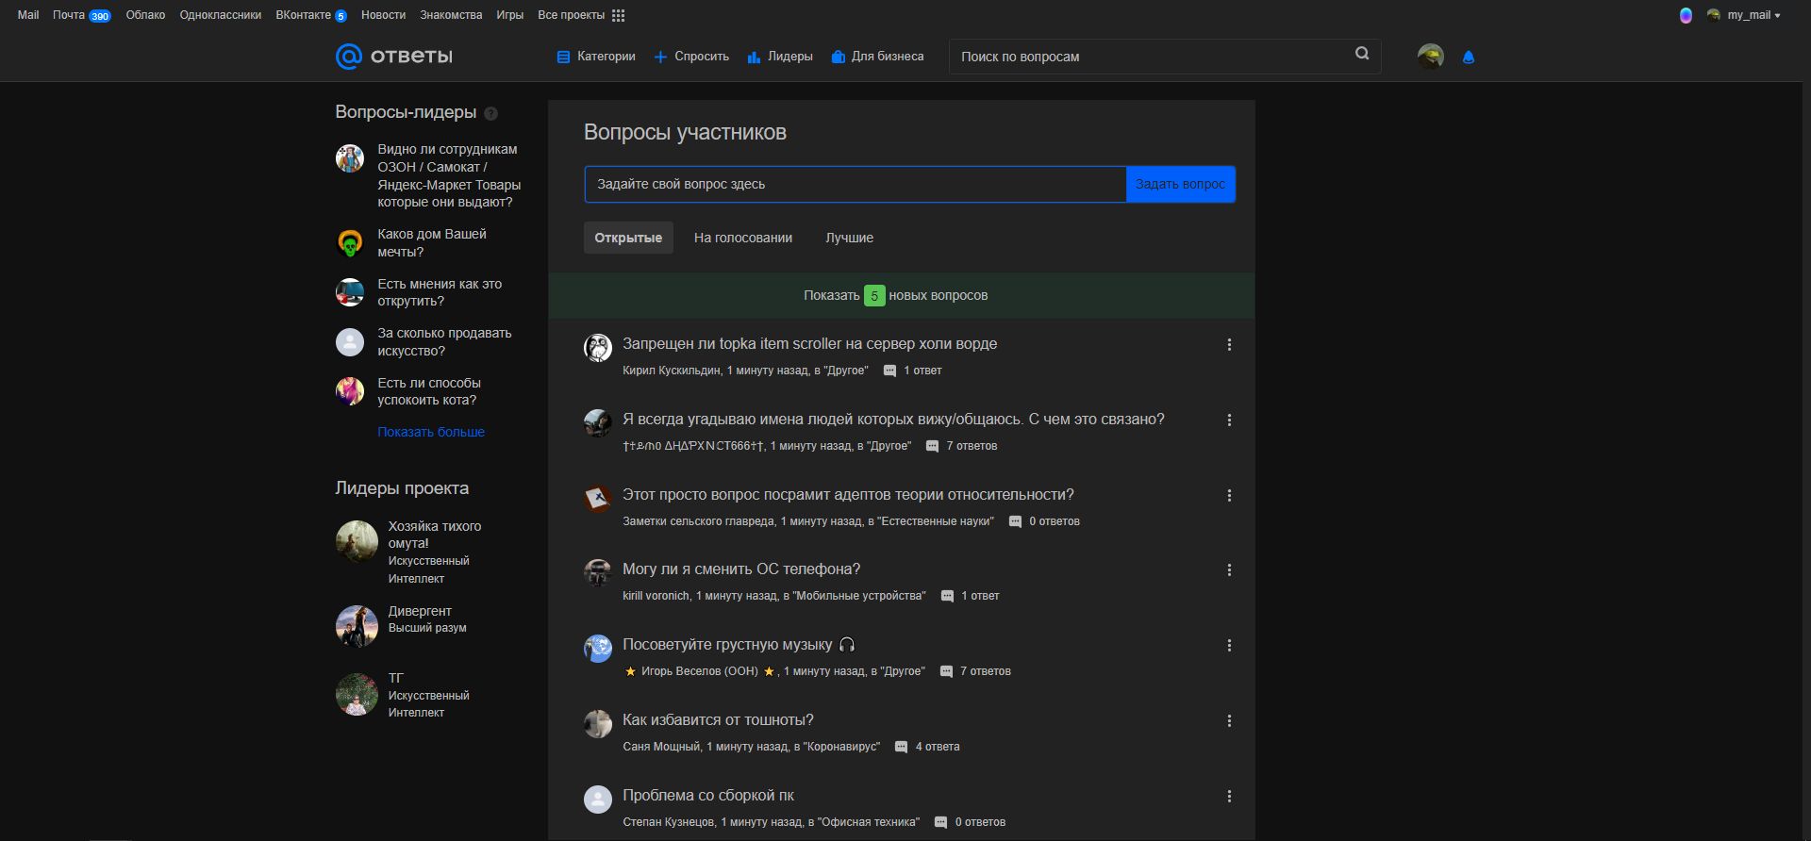
Task: Click Игорь Веселов's globe avatar
Action: (598, 649)
